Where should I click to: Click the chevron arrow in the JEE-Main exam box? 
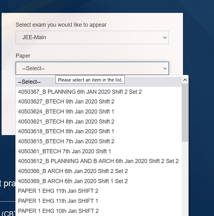[165, 38]
